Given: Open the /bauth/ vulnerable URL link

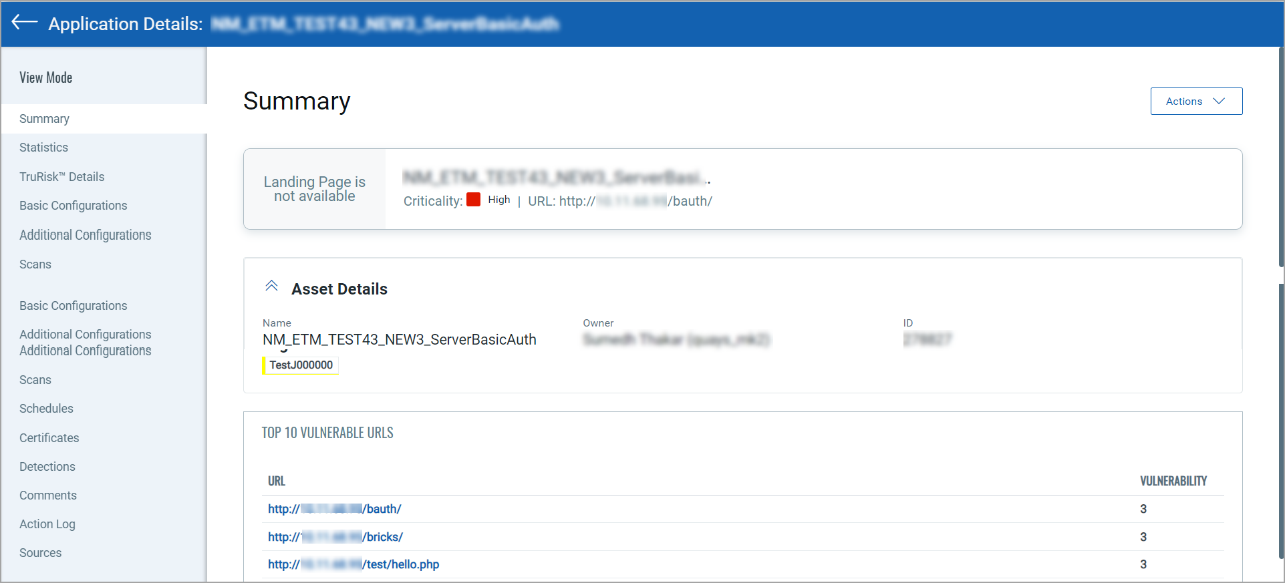Looking at the screenshot, I should click(x=334, y=509).
